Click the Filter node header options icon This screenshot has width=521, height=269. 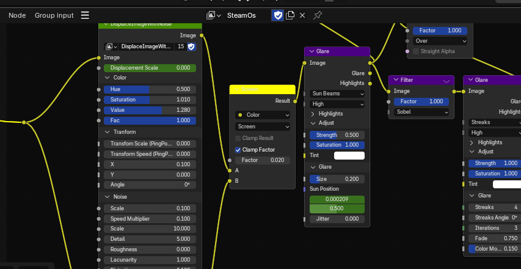pos(446,80)
